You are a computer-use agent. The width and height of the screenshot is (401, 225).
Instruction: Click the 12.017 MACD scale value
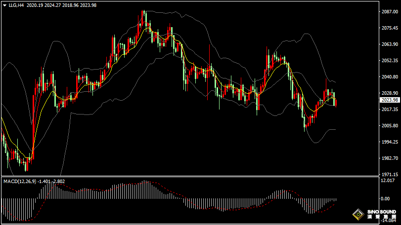[388, 181]
